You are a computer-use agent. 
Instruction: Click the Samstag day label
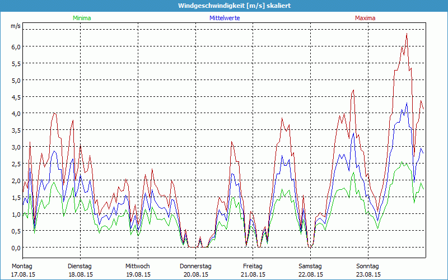point(310,267)
